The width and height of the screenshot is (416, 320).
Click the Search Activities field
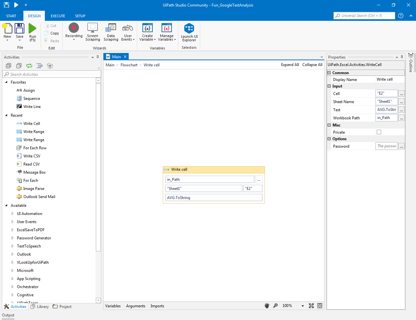(x=52, y=74)
